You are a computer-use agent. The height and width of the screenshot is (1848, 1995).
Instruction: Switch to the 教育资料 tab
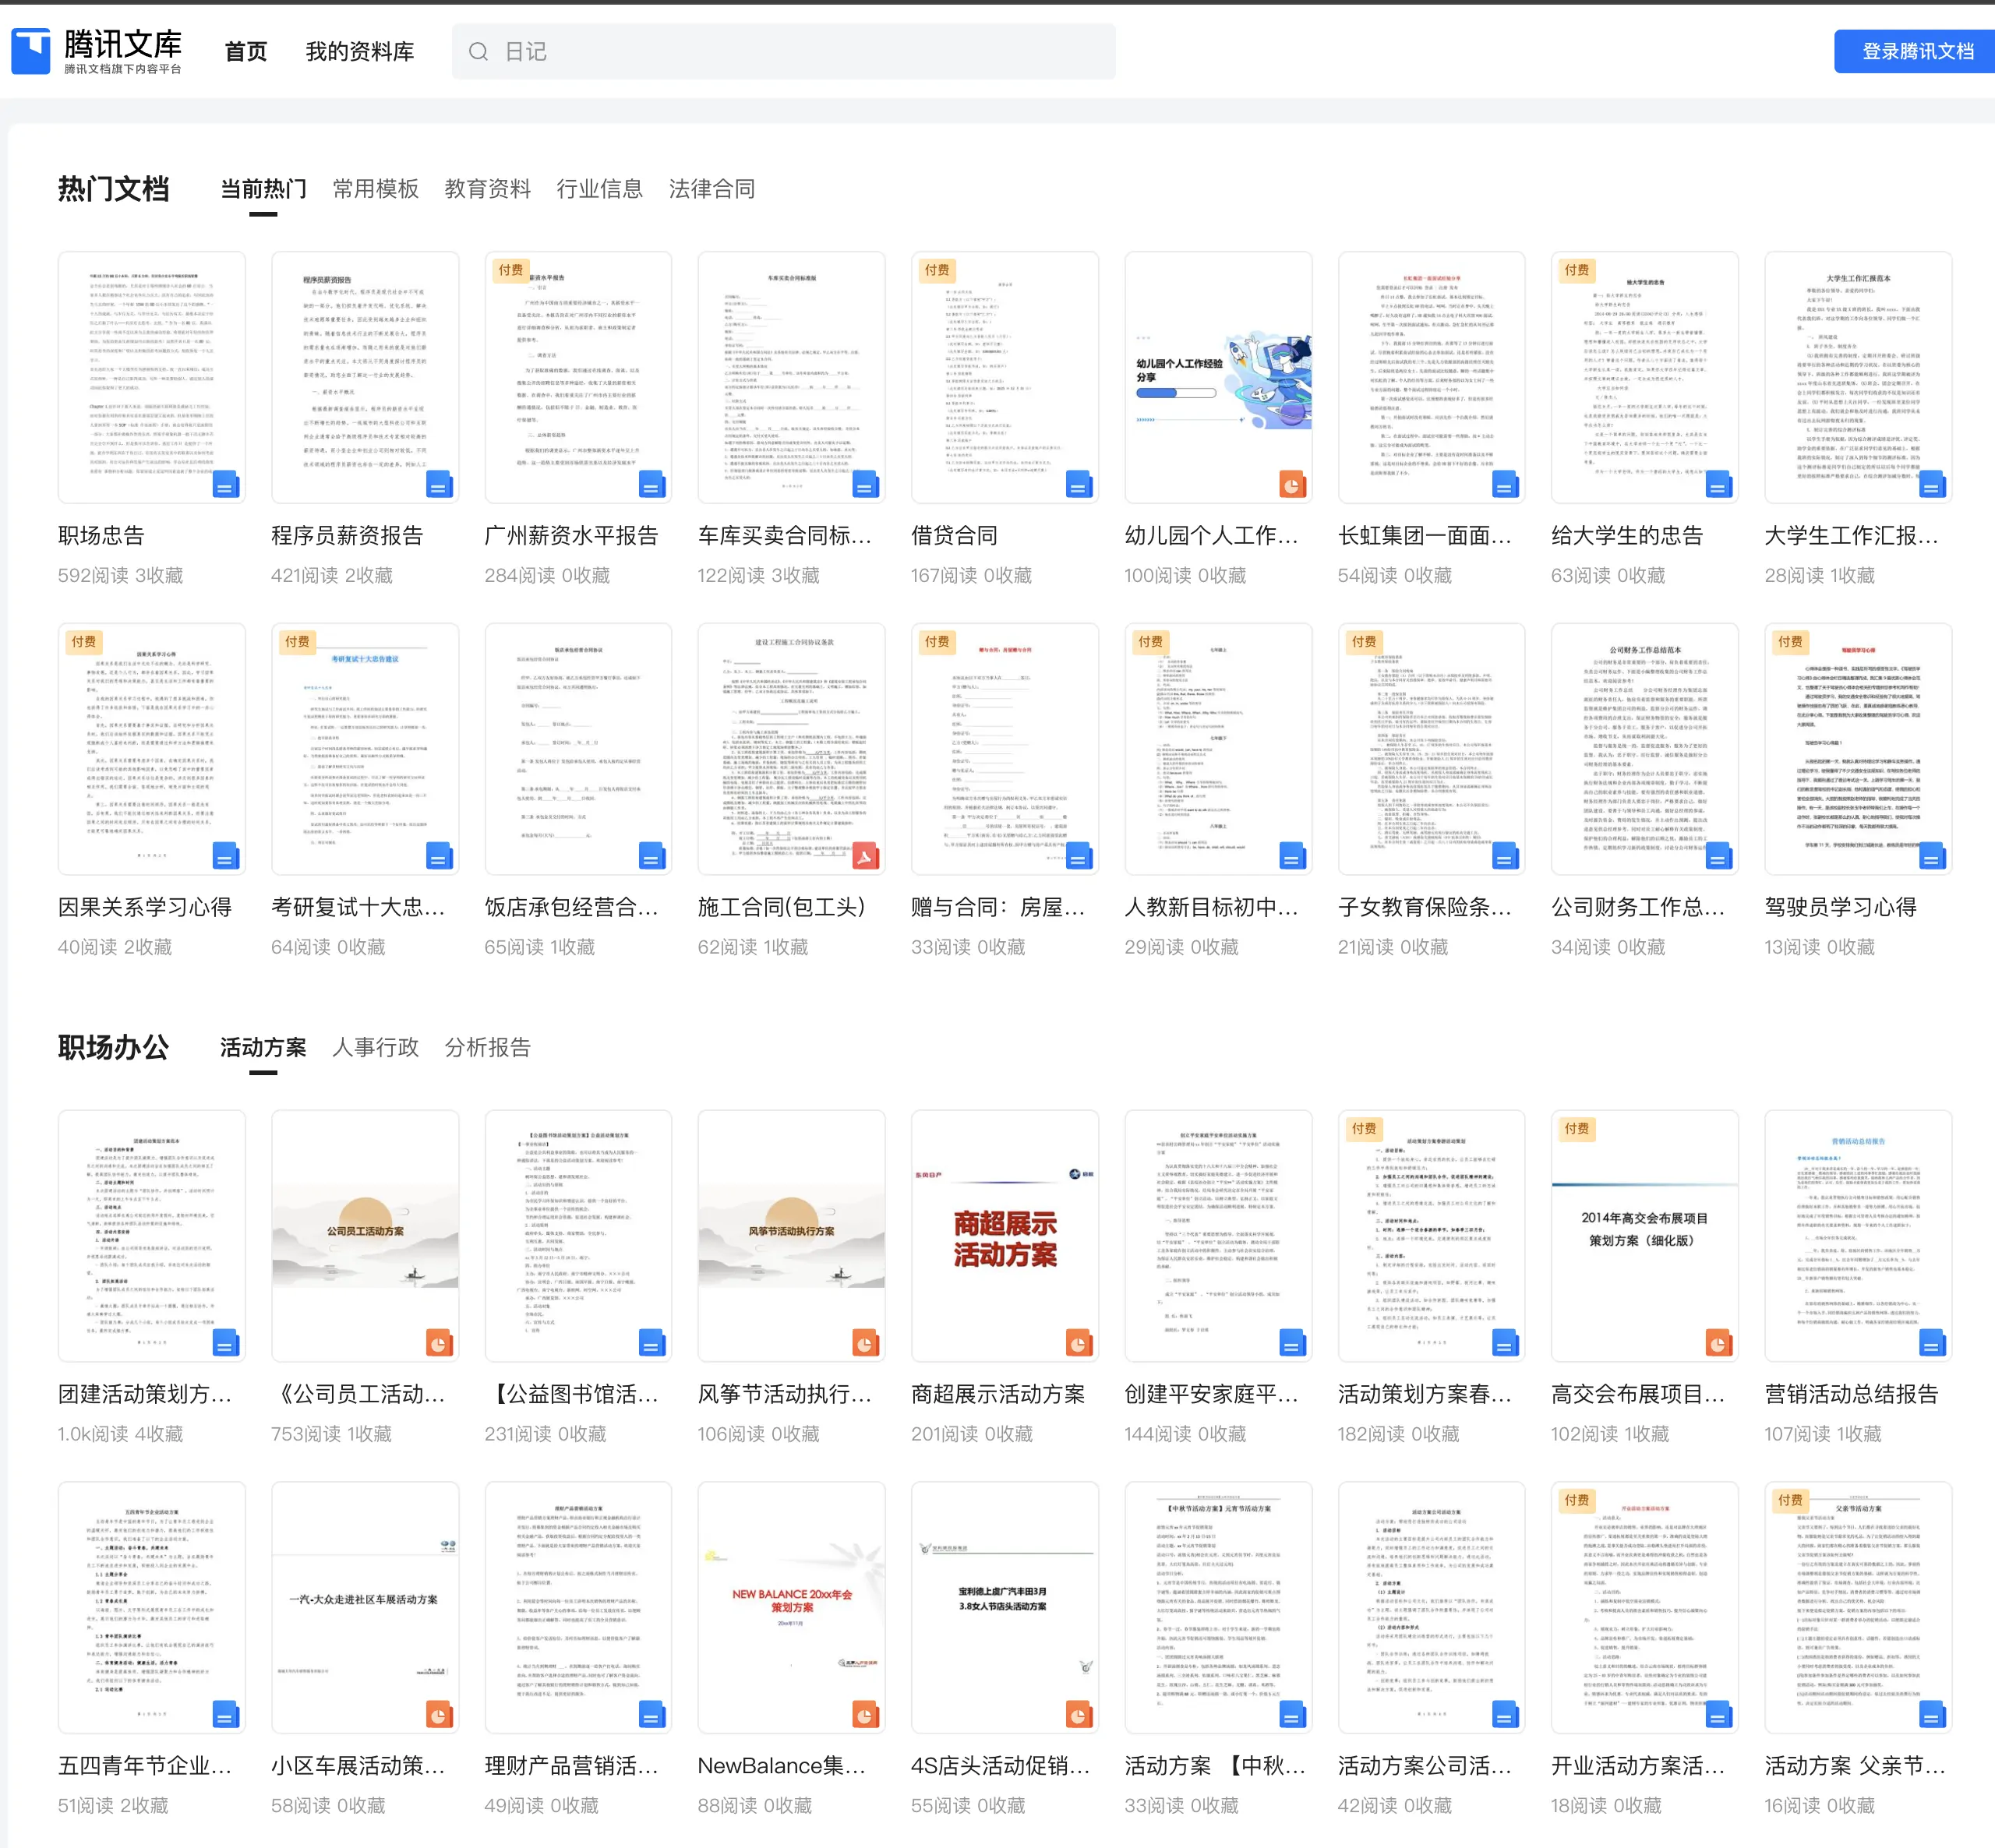click(x=488, y=189)
